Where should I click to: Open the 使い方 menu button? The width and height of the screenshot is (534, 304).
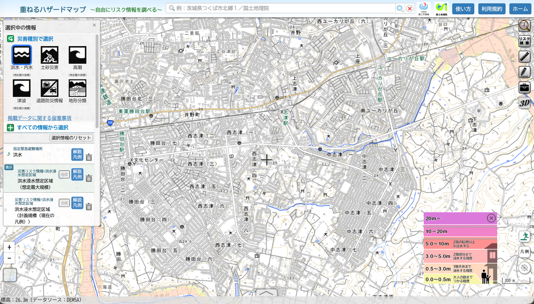point(463,9)
